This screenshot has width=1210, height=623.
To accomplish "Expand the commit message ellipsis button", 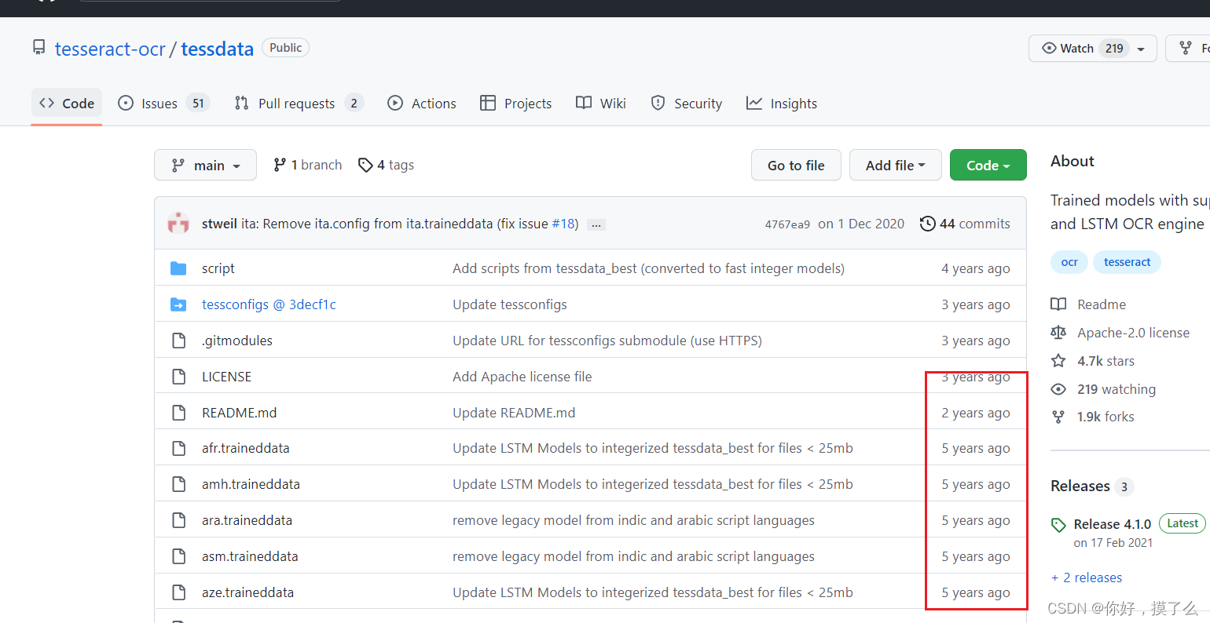I will [x=596, y=224].
